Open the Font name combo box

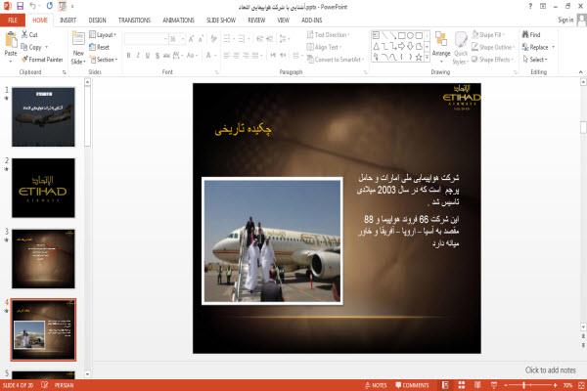click(146, 39)
